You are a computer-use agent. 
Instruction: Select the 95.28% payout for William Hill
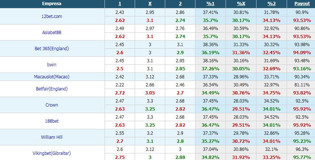click(x=302, y=133)
